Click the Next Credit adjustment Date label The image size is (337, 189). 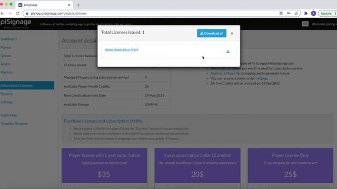click(85, 95)
